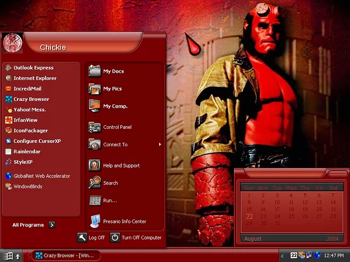Switch to Crazy Browser taskbar window

click(66, 255)
